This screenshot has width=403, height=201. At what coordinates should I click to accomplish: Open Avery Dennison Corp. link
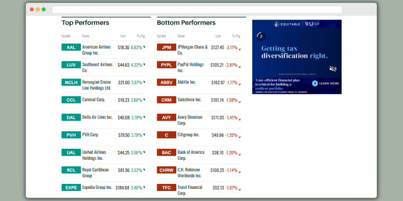(190, 120)
